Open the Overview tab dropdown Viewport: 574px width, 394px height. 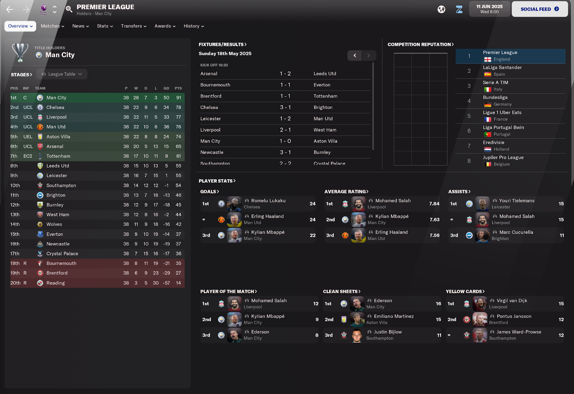point(20,26)
